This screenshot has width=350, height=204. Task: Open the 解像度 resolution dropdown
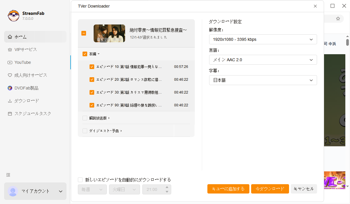tap(262, 39)
